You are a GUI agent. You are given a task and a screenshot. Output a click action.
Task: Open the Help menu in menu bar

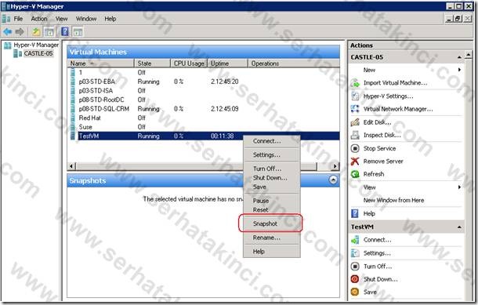(x=110, y=19)
